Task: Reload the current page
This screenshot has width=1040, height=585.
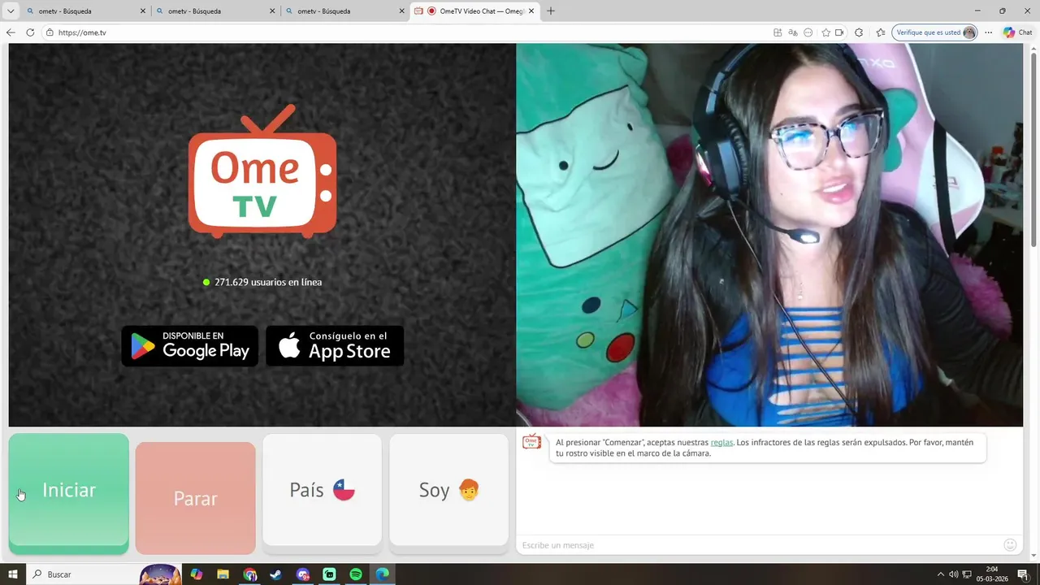Action: point(30,32)
